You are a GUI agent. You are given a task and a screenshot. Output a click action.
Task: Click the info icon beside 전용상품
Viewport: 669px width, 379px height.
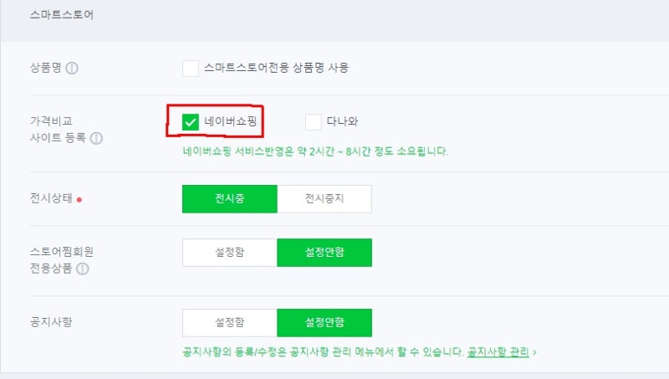(x=84, y=269)
